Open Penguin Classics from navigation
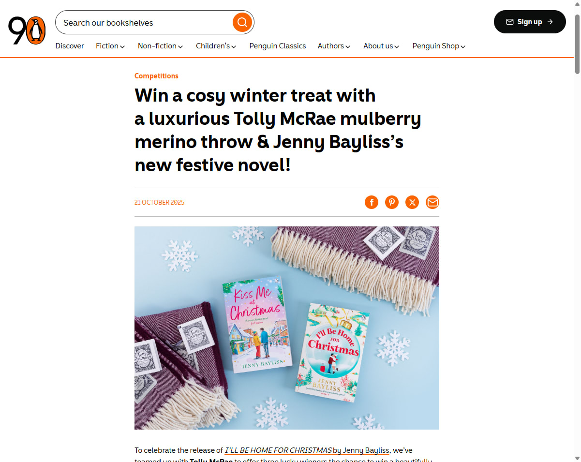 pos(278,46)
